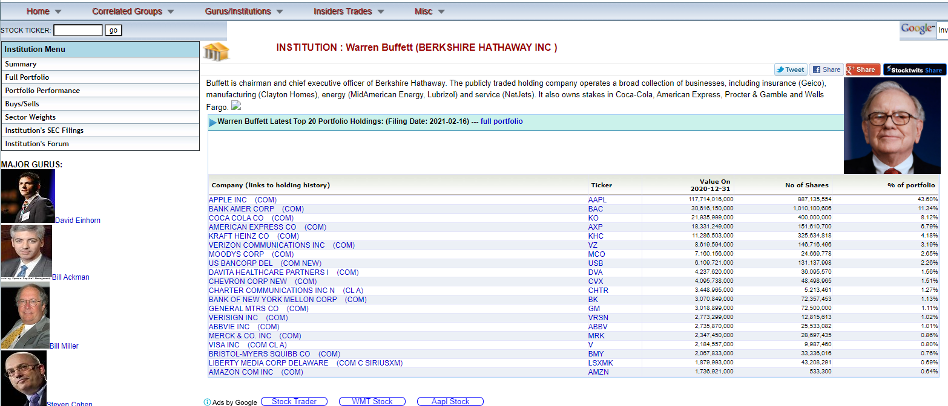Open the Gurus/Institutions dropdown
The image size is (948, 406).
pyautogui.click(x=244, y=11)
